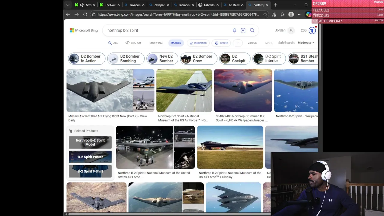Open the media control music icon
384x216 pixels.
274,14
